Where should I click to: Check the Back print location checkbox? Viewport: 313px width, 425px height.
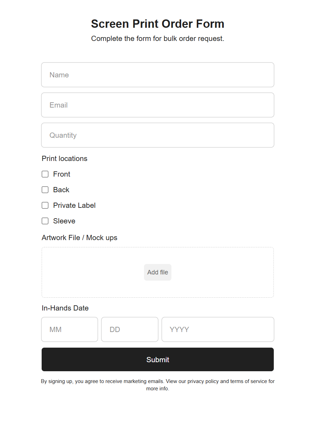[45, 189]
